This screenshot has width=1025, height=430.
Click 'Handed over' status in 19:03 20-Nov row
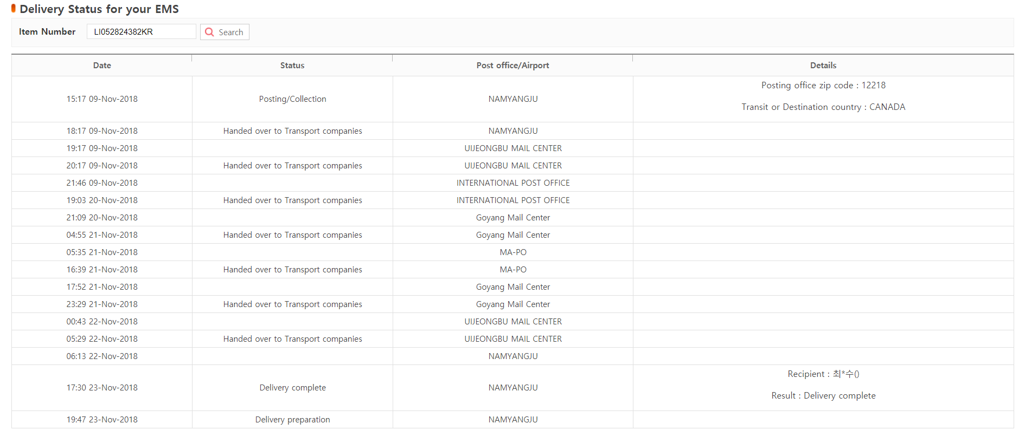coord(292,200)
